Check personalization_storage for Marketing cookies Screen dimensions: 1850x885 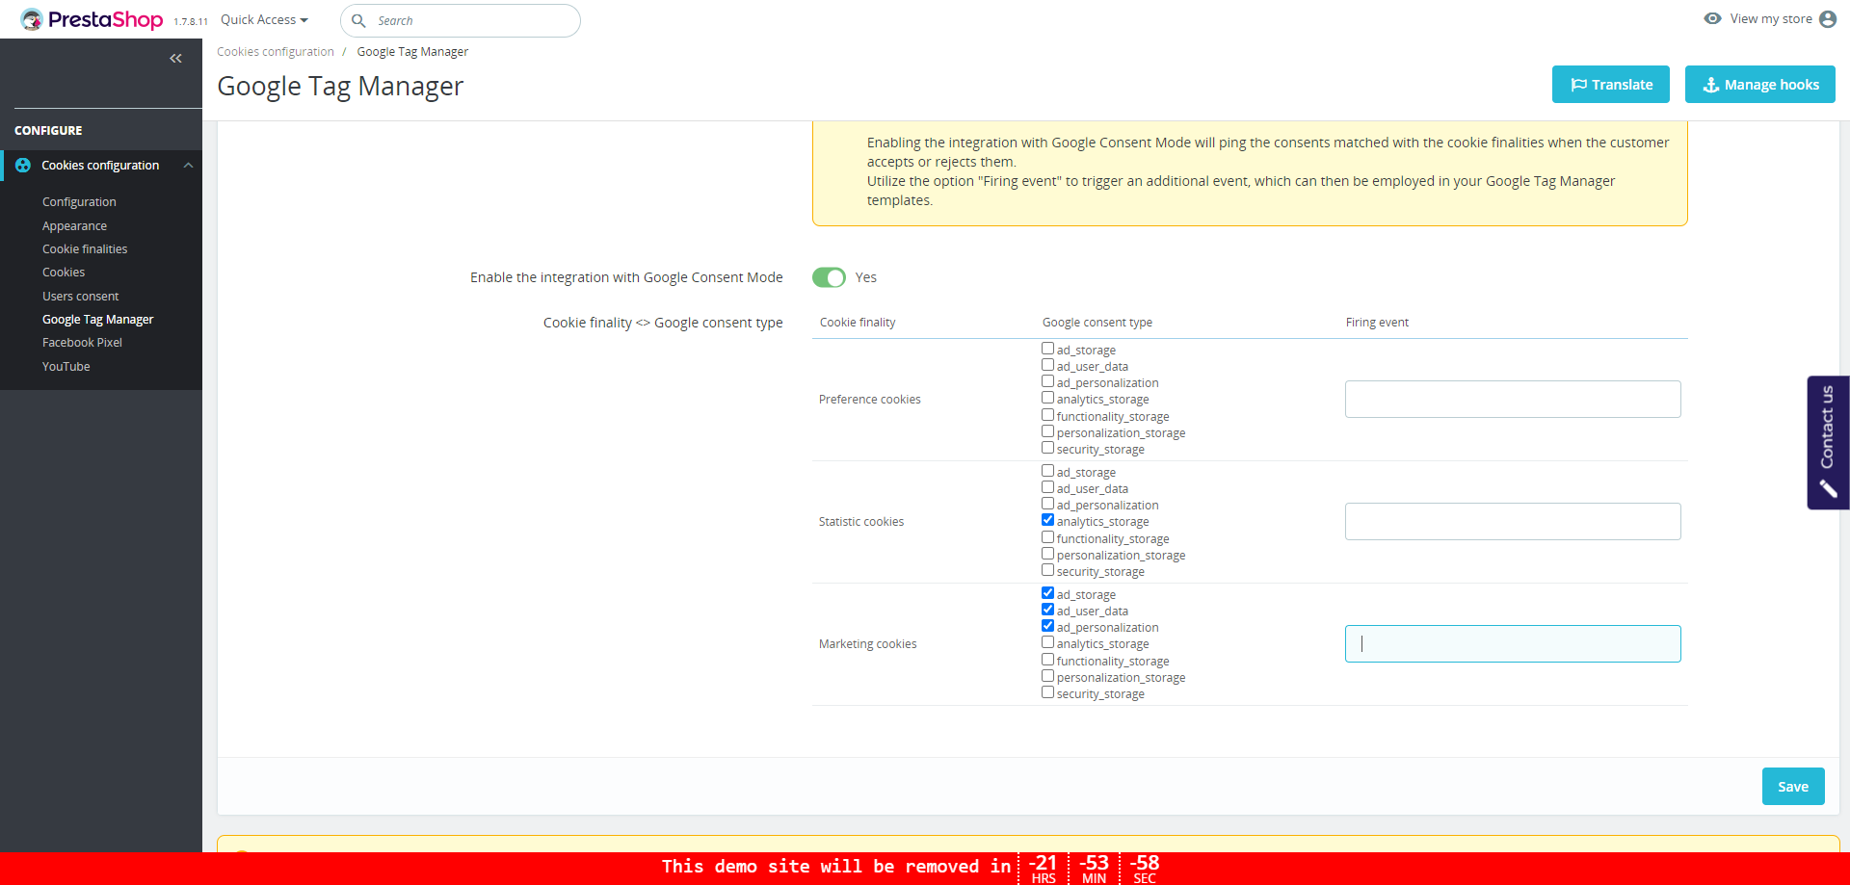click(x=1047, y=676)
